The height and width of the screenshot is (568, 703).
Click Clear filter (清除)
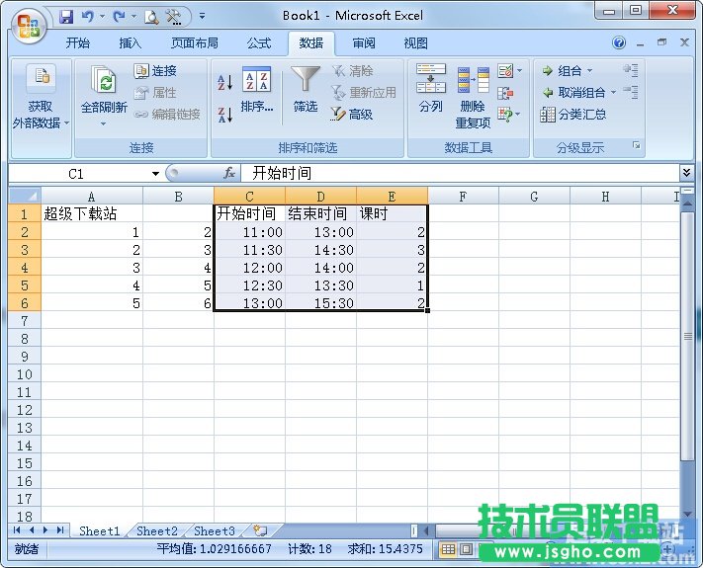pos(352,71)
